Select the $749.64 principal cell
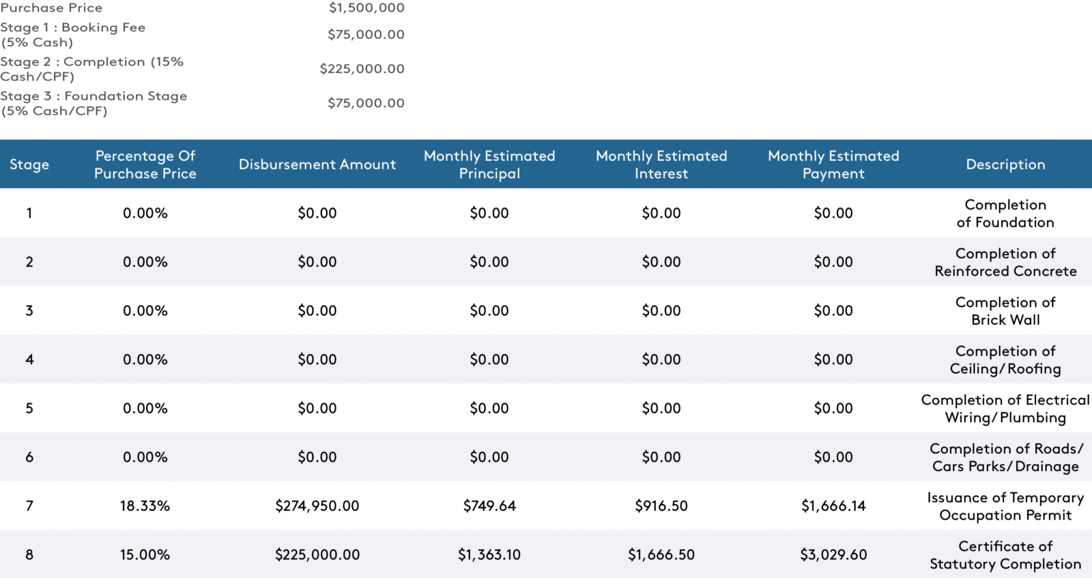1092x578 pixels. pos(489,506)
